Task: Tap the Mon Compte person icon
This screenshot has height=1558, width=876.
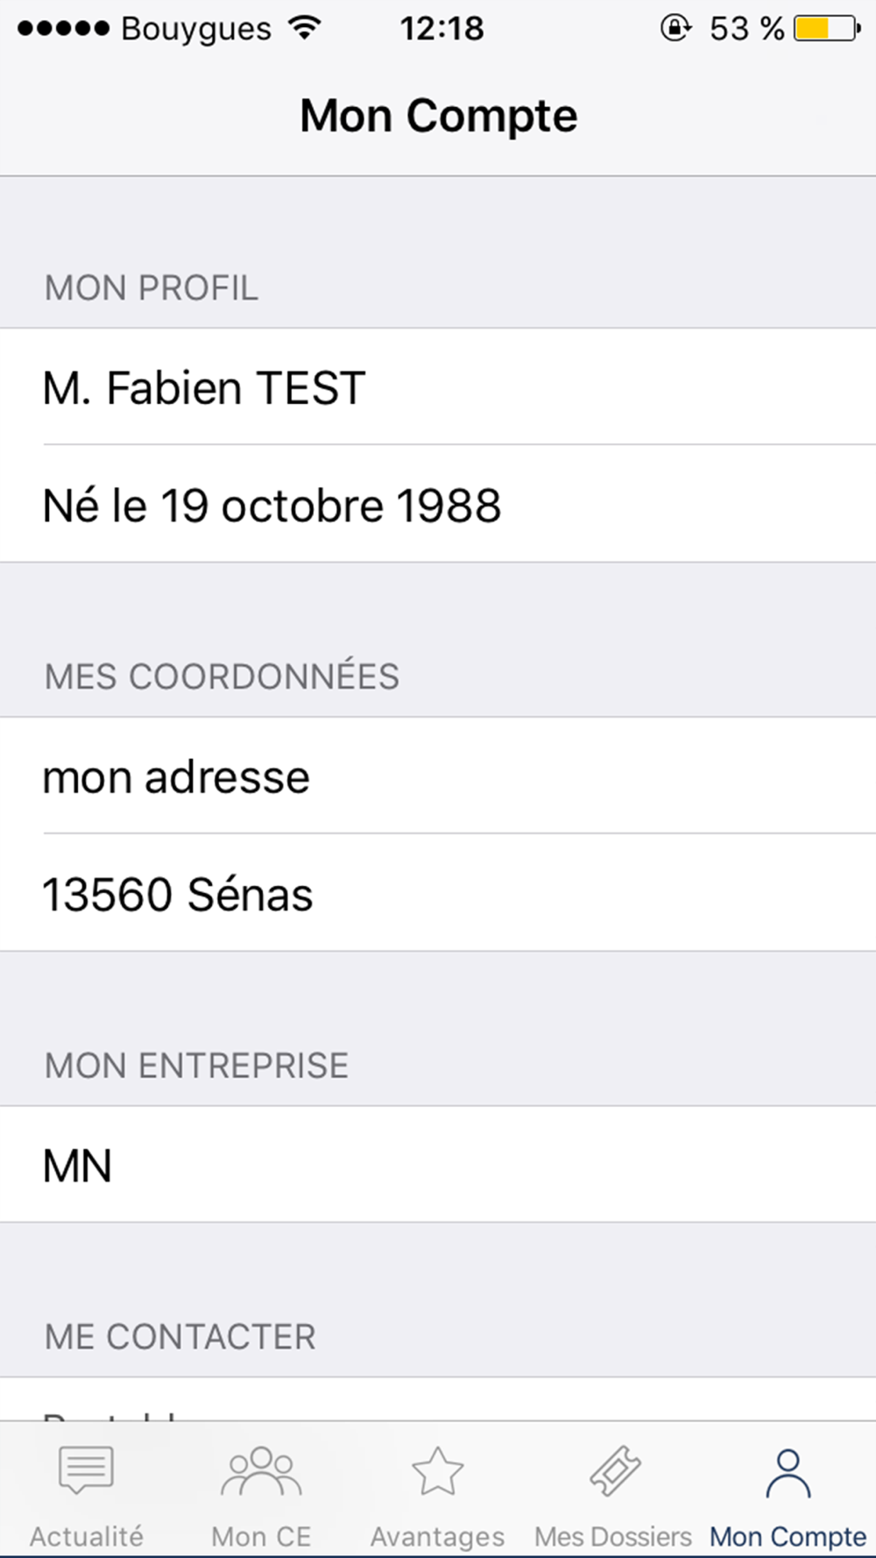Action: pyautogui.click(x=788, y=1472)
